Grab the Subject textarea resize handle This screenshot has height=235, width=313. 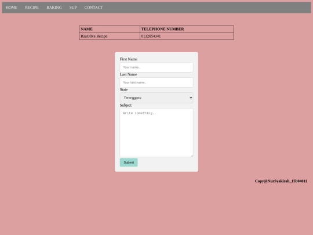click(x=192, y=156)
